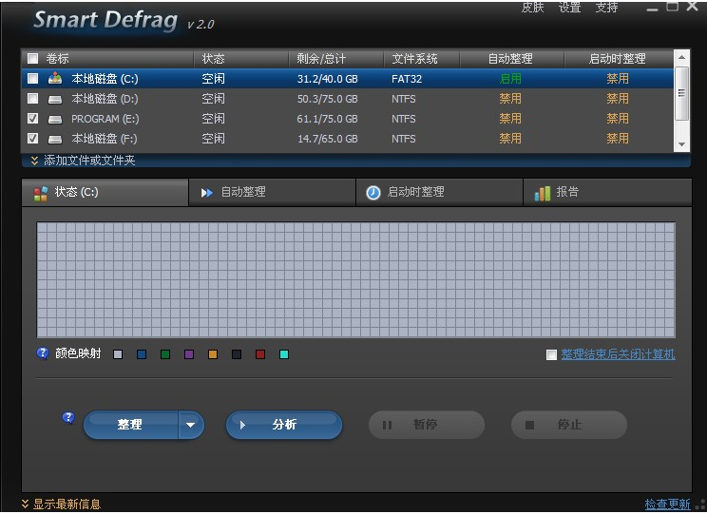Switch to the 状态 (C:) tab
The image size is (707, 514).
coord(105,192)
